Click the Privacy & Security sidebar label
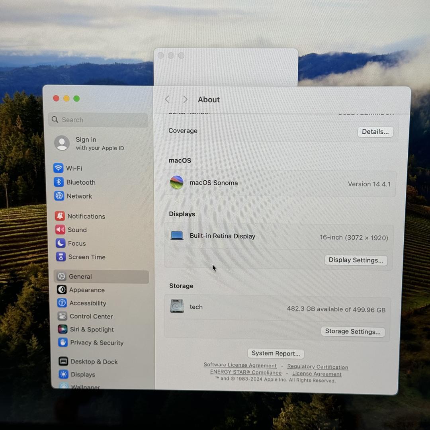Screen dimensions: 430x430 (97, 342)
